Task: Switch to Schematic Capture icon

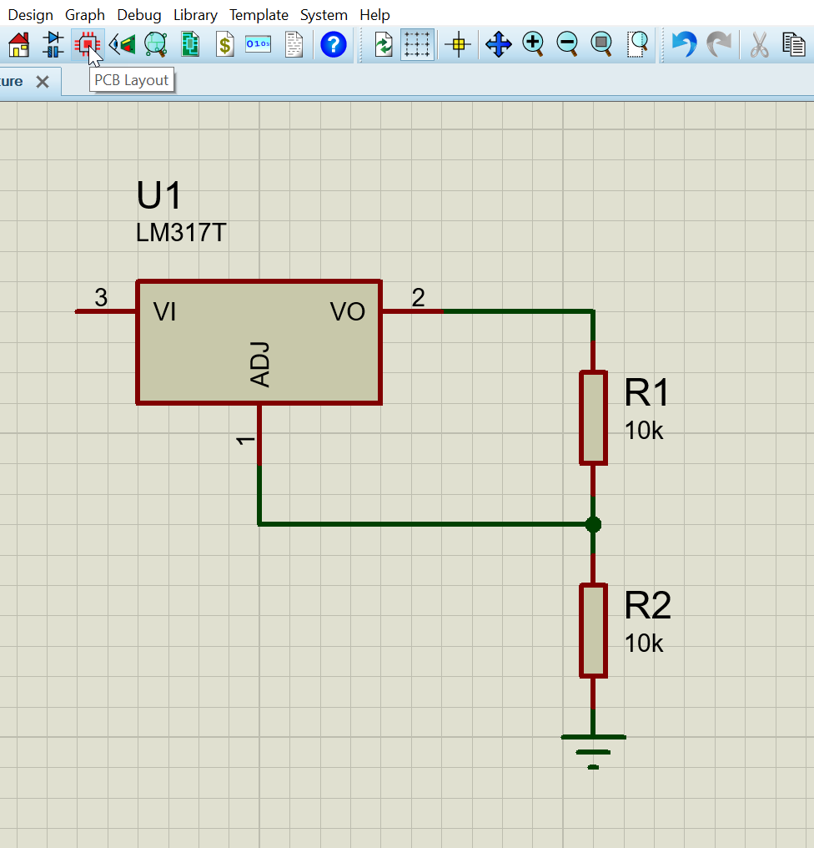Action: tap(53, 43)
